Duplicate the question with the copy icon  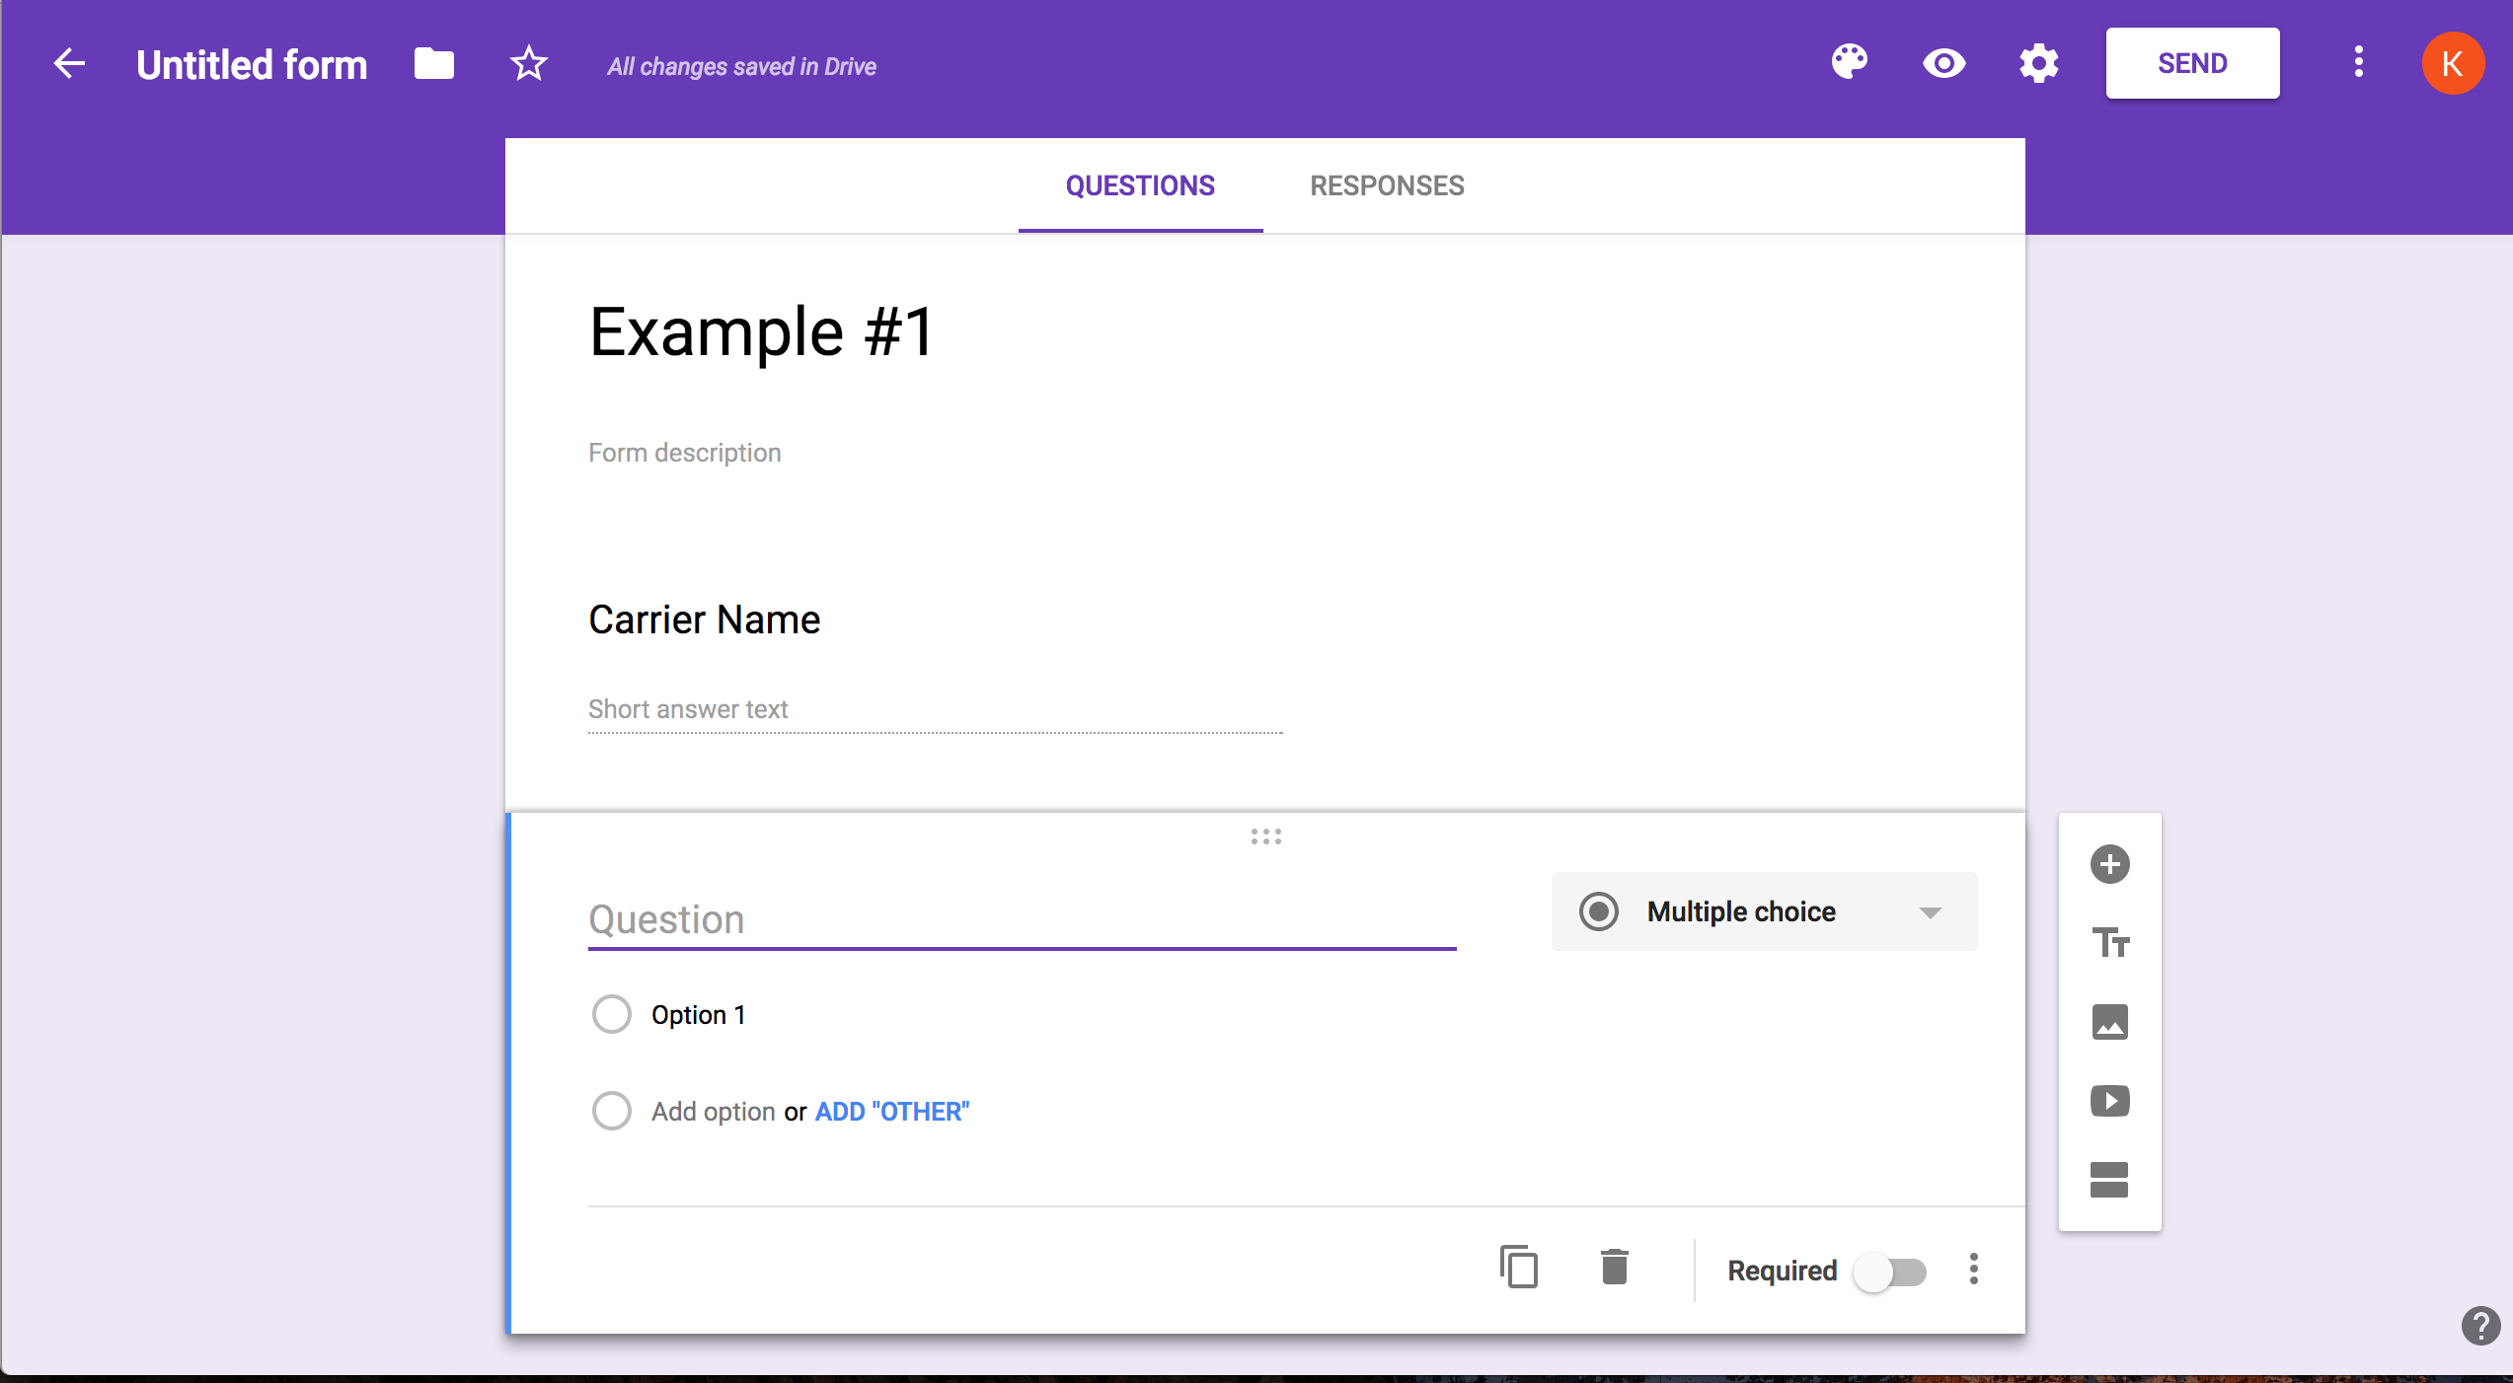pos(1518,1268)
